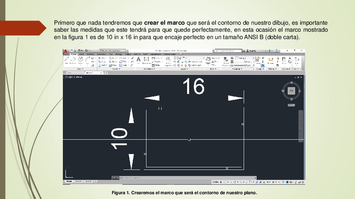Rotate view to North on ViewCube compass
The image size is (355, 199).
(x=291, y=83)
